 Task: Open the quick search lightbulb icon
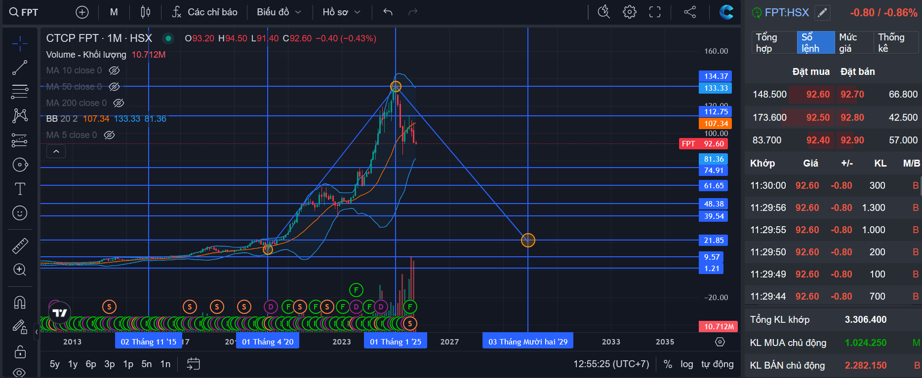point(603,12)
